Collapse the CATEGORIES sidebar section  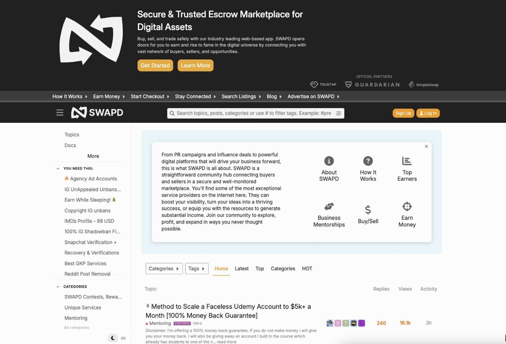(58, 287)
